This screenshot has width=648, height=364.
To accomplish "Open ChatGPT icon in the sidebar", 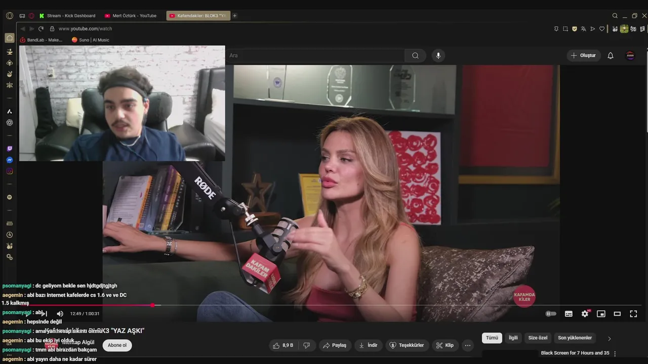I will [x=9, y=122].
